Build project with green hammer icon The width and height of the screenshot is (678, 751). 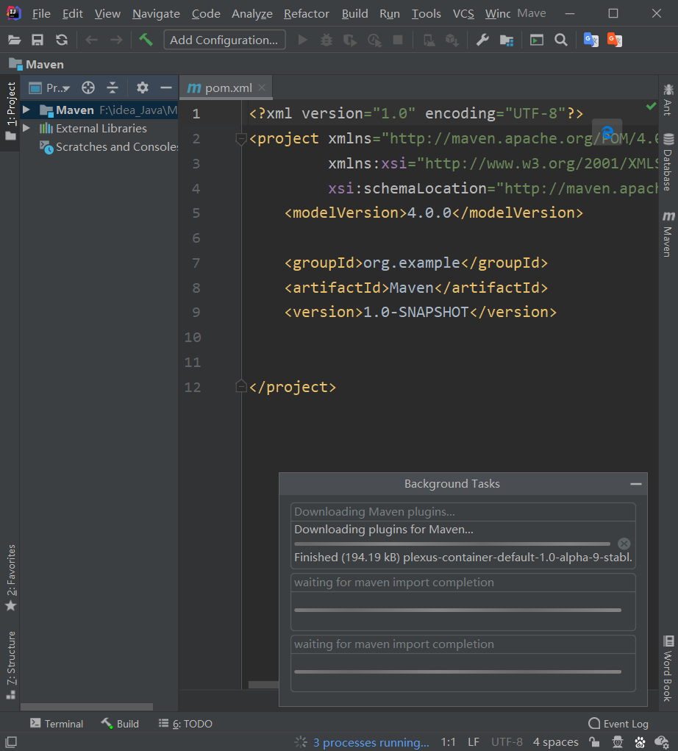tap(146, 39)
